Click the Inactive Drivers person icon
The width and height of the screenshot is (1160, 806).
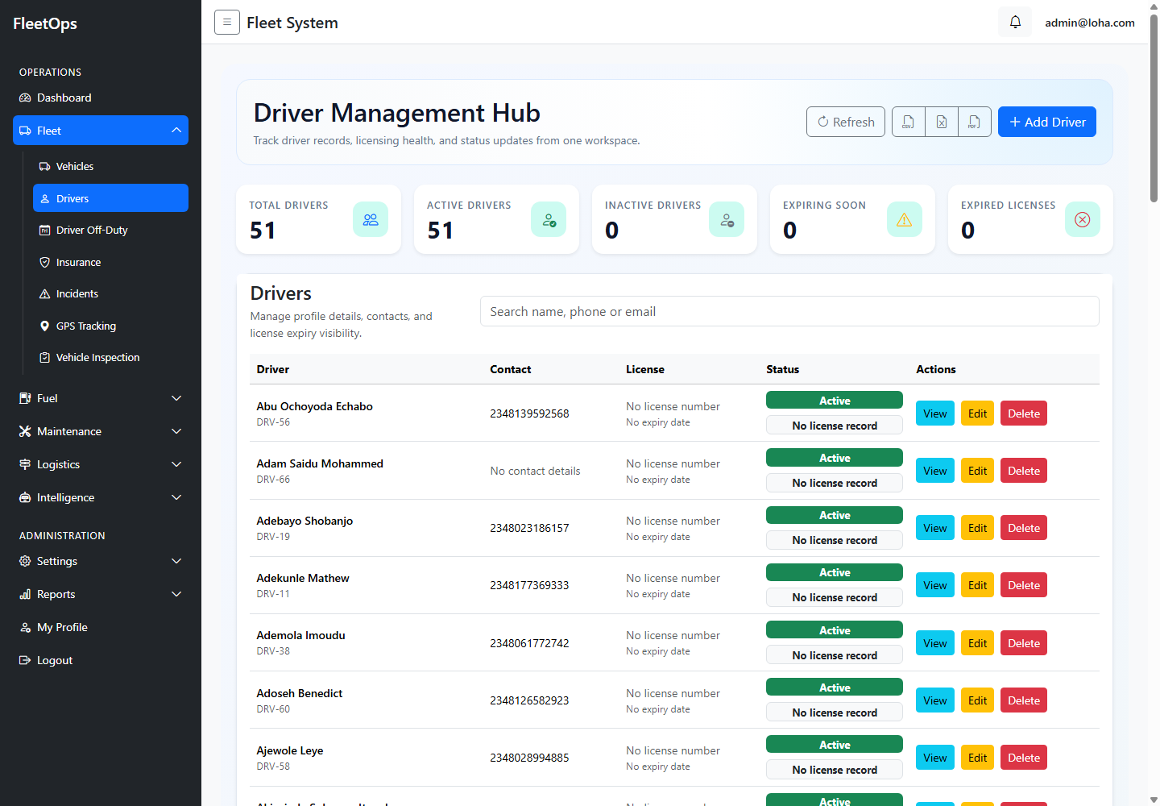click(x=727, y=219)
